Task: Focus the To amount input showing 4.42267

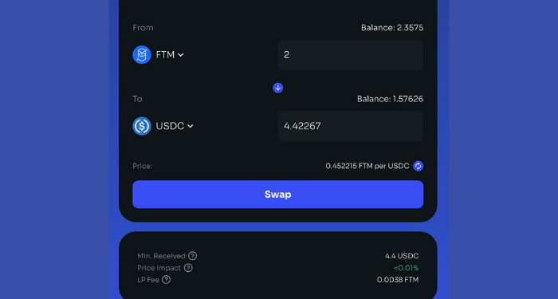Action: [351, 126]
